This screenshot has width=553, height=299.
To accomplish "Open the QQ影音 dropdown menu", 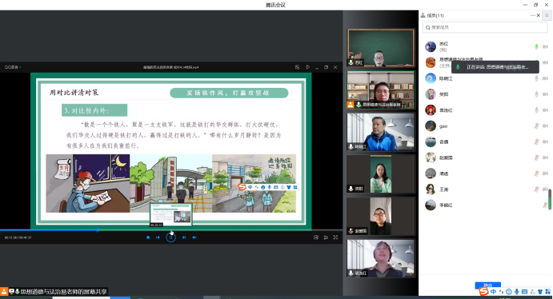I will pos(13,67).
